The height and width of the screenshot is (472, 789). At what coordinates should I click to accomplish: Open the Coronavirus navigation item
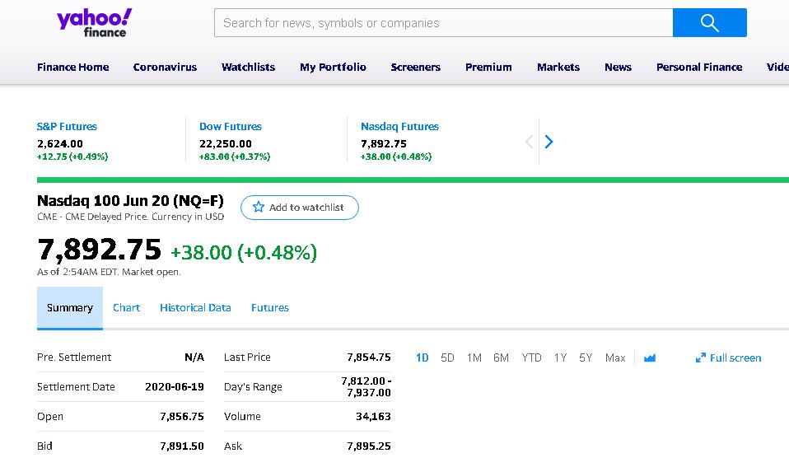pos(165,67)
